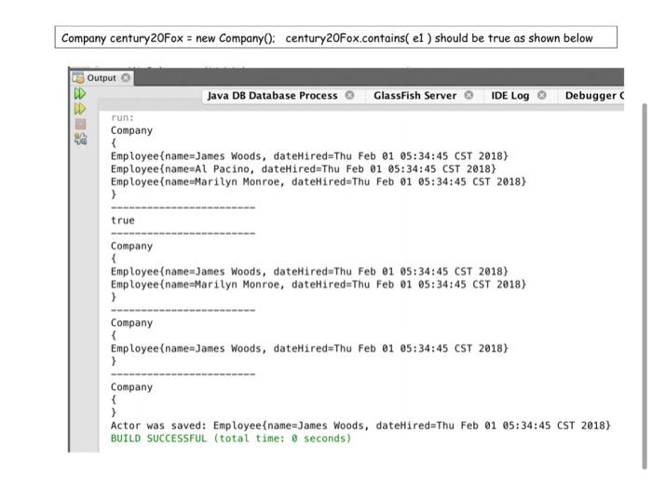652x486 pixels.
Task: Switch to the Output tab
Action: (102, 78)
